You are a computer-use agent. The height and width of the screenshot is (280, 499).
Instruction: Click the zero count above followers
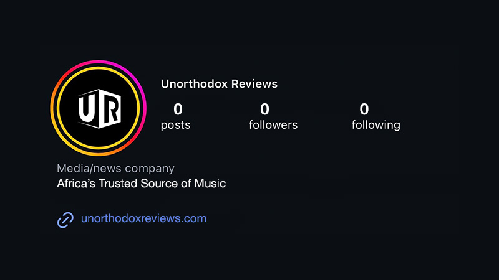click(x=264, y=110)
